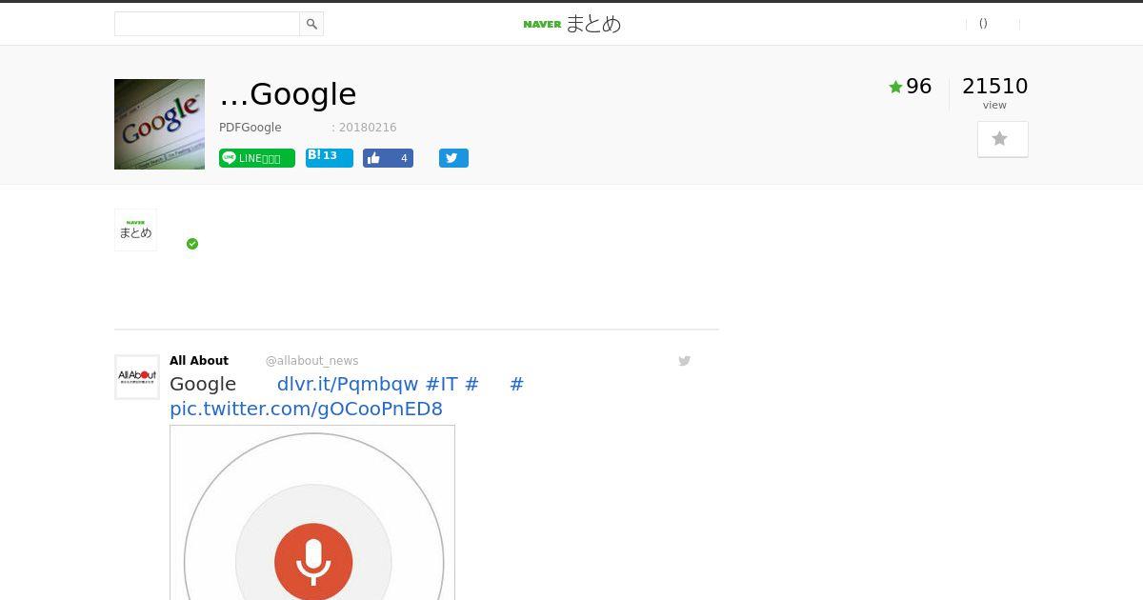Image resolution: width=1143 pixels, height=600 pixels.
Task: Open the Google article thumbnail image
Action: pos(159,124)
